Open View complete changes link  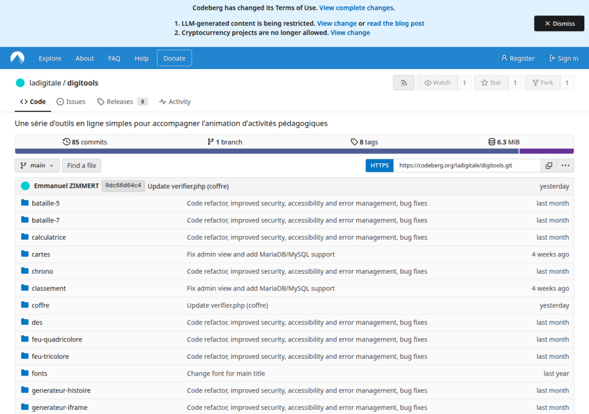click(x=356, y=7)
